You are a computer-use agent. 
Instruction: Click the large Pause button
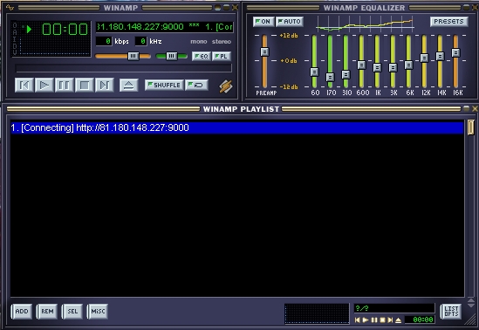(x=65, y=86)
